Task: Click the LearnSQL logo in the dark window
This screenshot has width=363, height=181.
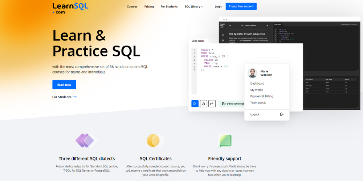Action: click(223, 25)
